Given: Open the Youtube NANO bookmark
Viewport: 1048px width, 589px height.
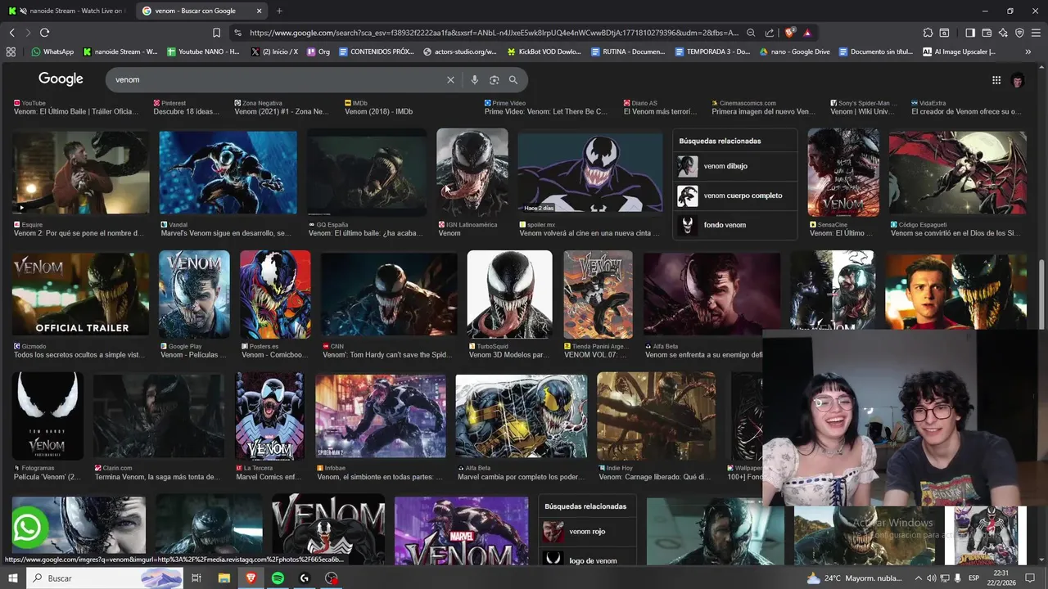Looking at the screenshot, I should coord(203,52).
